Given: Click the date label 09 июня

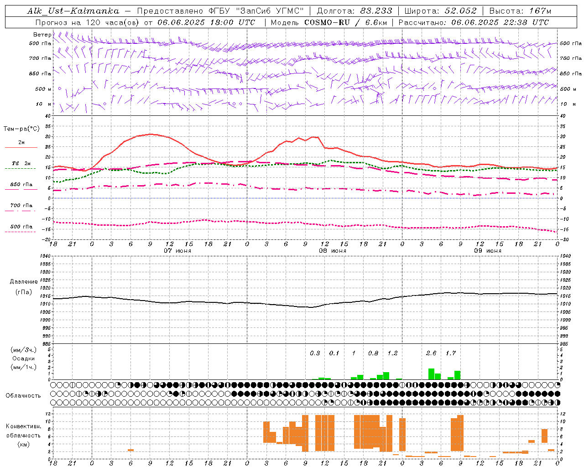Looking at the screenshot, I should tap(488, 251).
